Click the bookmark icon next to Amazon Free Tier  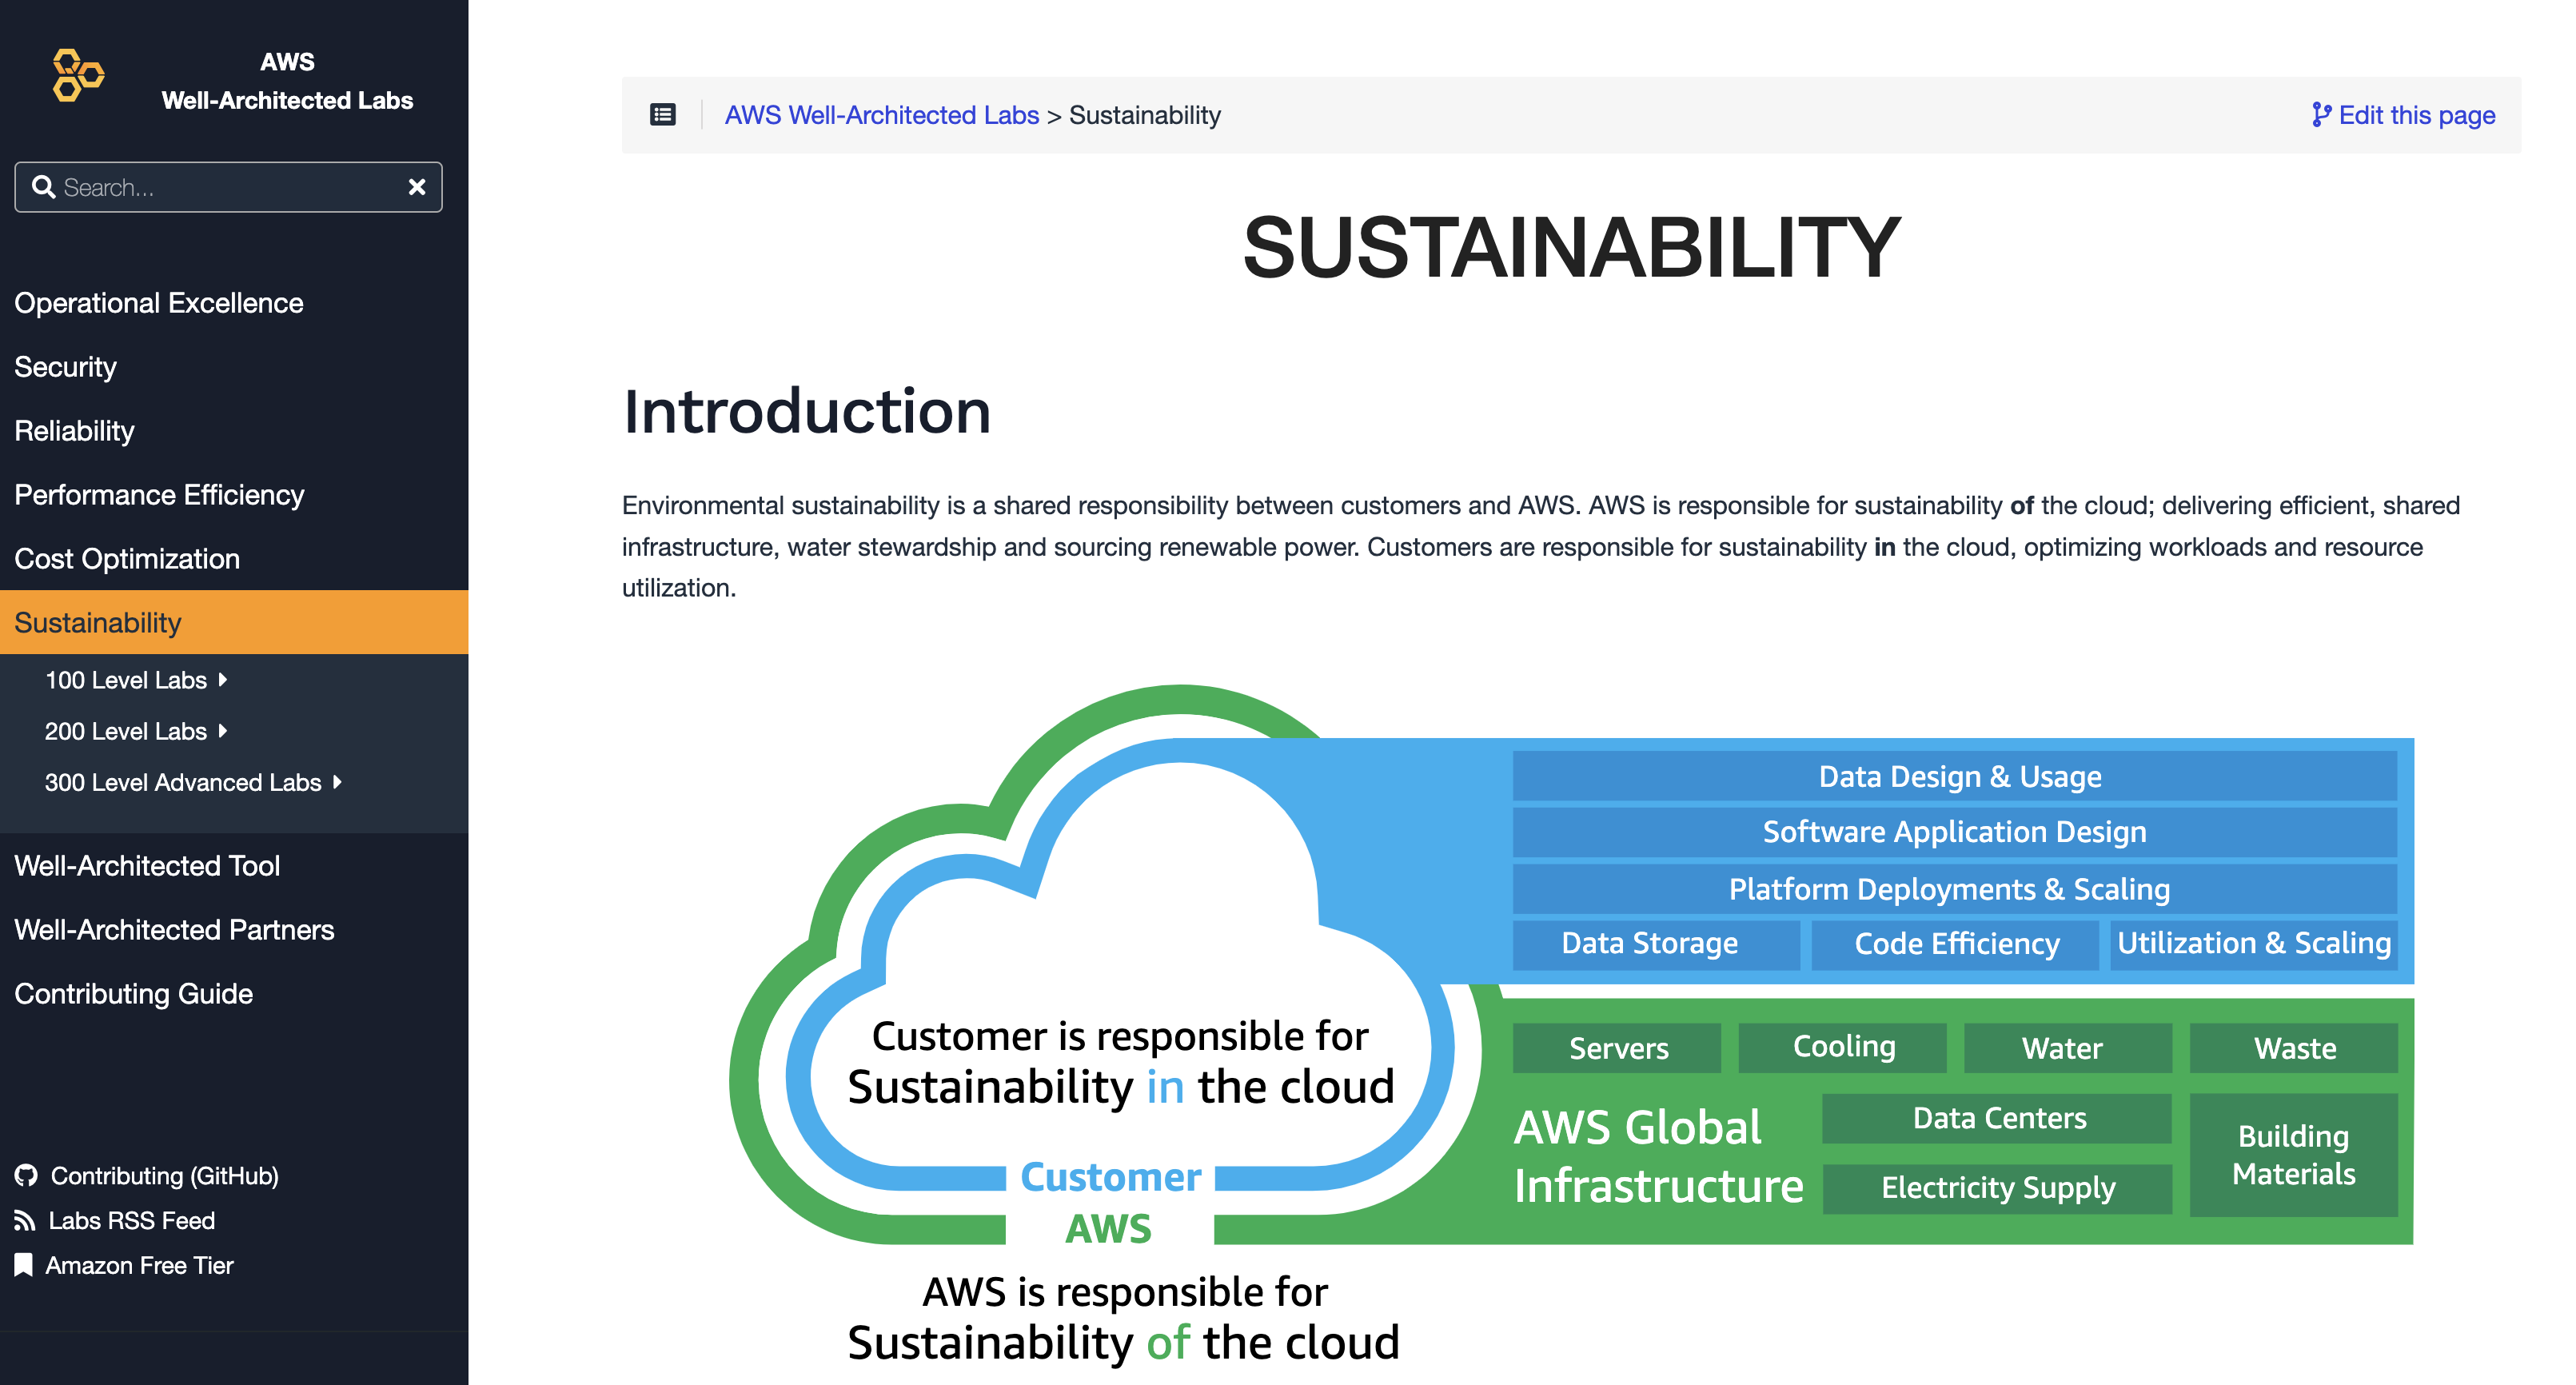(25, 1264)
